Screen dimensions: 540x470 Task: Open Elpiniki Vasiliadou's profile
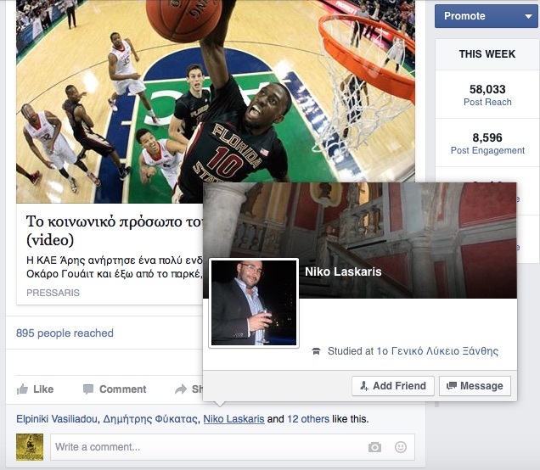coord(57,419)
